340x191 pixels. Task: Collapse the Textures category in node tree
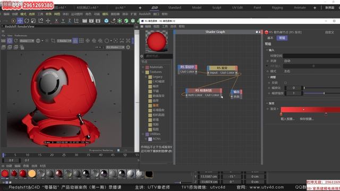click(x=143, y=72)
